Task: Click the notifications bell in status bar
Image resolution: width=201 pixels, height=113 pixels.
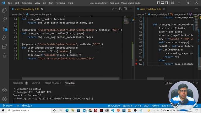Action: [x=197, y=106]
